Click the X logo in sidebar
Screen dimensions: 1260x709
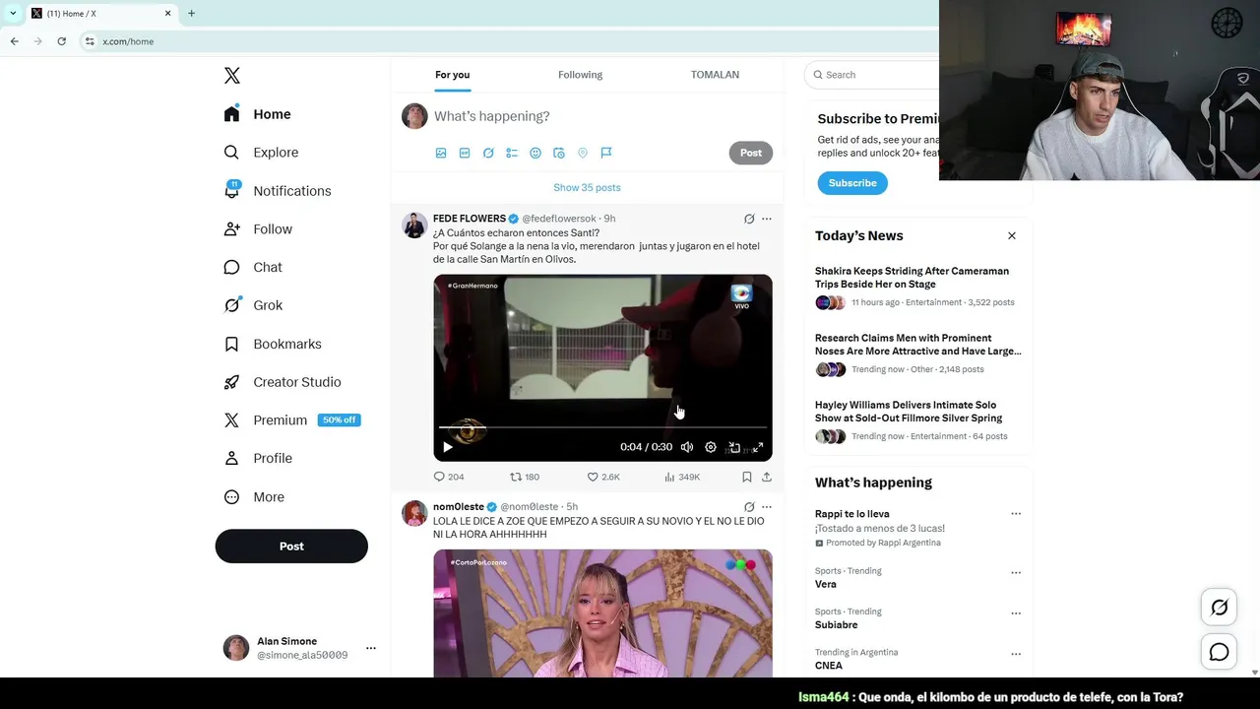[231, 76]
